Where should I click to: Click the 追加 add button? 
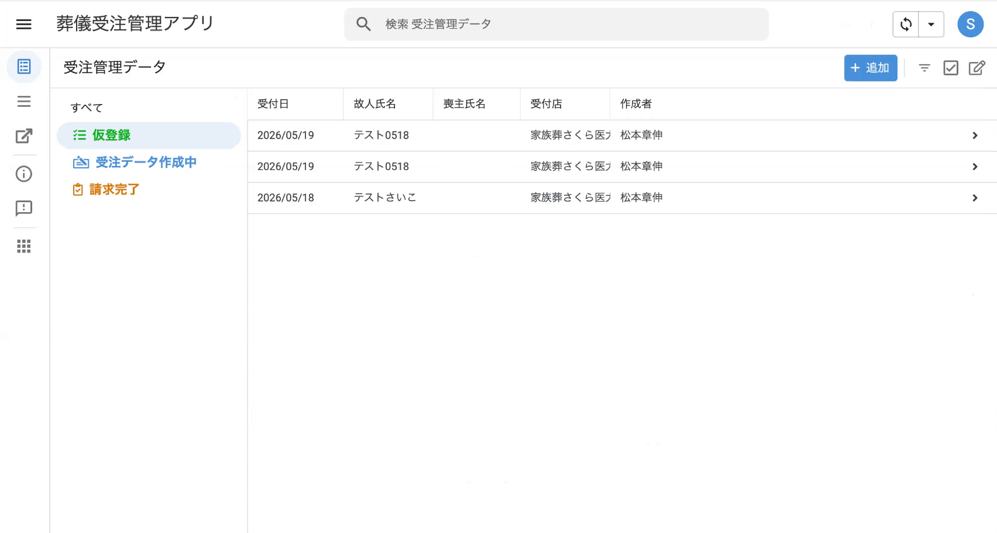pos(870,68)
